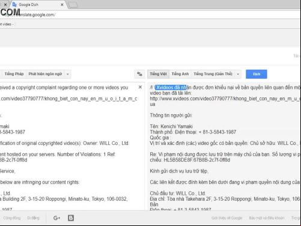Image resolution: width=301 pixels, height=226 pixels.
Task: Open Di động footer link
Action: (33, 218)
